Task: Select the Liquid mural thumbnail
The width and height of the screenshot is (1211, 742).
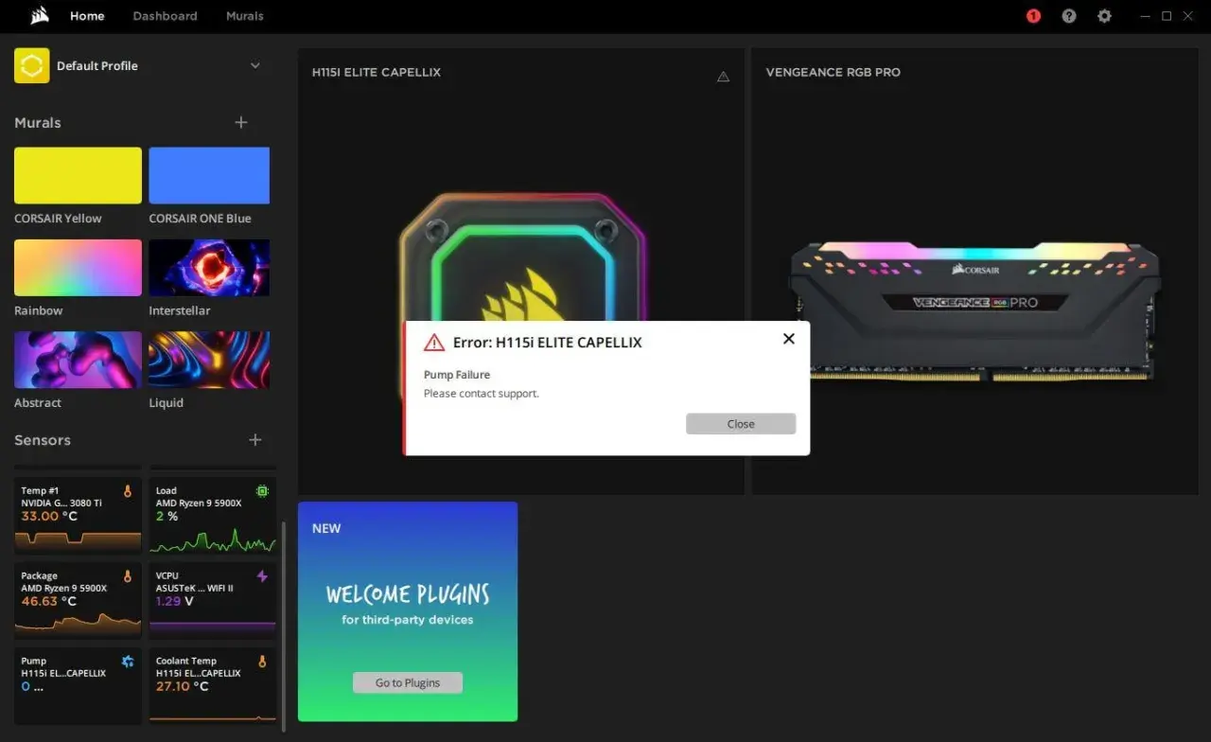Action: click(x=209, y=360)
